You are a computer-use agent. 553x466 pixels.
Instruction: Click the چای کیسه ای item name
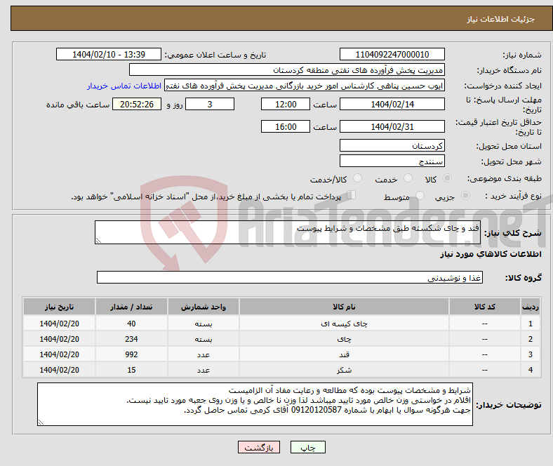[x=344, y=324]
